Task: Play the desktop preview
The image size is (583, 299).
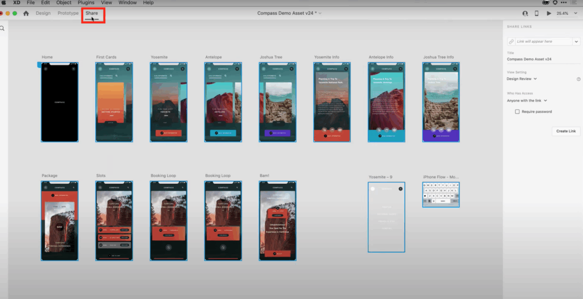Action: [549, 13]
